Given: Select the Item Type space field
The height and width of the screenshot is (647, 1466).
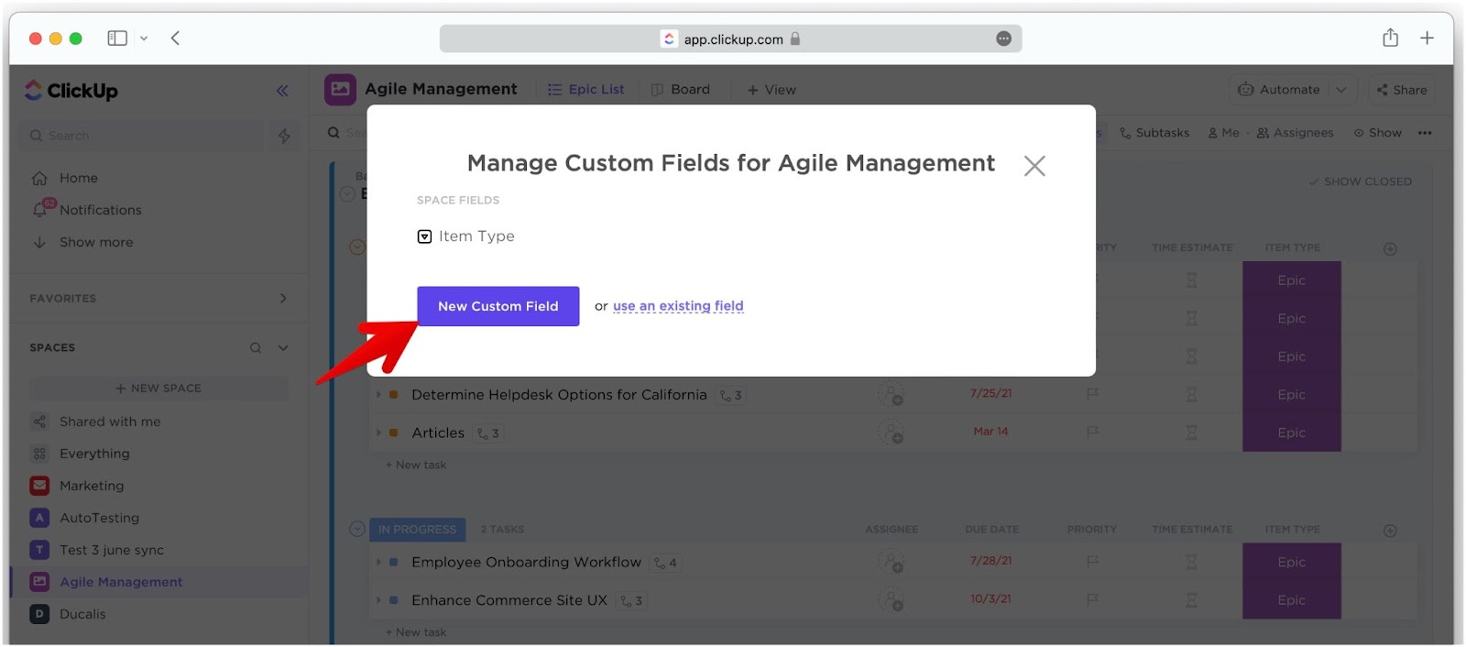Looking at the screenshot, I should (x=465, y=236).
